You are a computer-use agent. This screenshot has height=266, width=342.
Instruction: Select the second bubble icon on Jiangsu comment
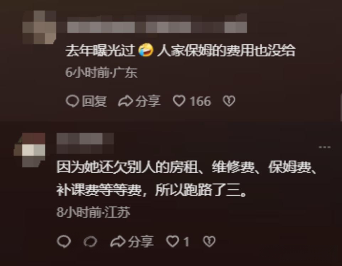90,241
